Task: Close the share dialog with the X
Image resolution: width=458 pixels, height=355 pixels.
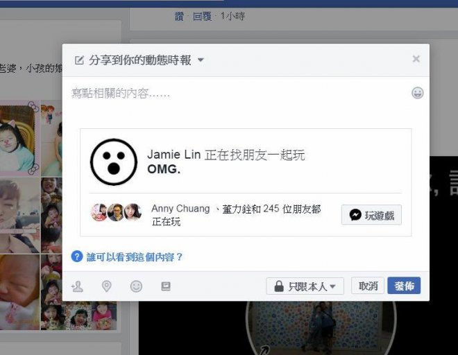Action: (x=416, y=59)
